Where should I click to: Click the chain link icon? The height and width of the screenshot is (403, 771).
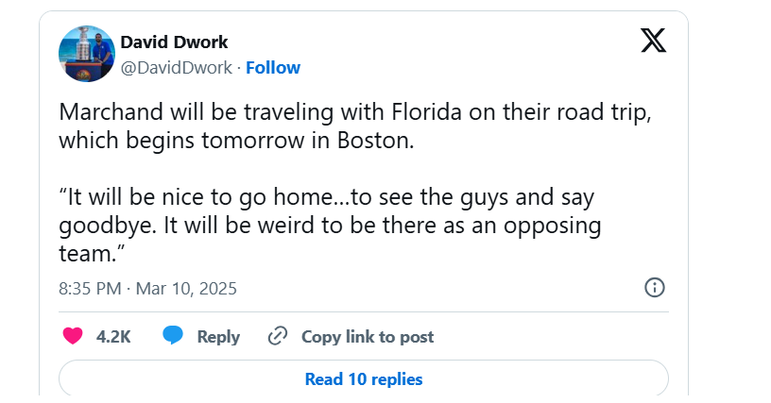pyautogui.click(x=278, y=336)
